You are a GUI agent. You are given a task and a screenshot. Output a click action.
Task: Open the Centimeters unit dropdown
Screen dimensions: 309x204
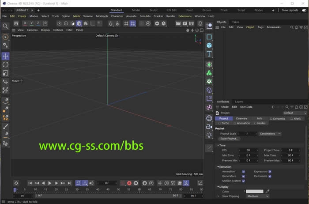[270, 133]
